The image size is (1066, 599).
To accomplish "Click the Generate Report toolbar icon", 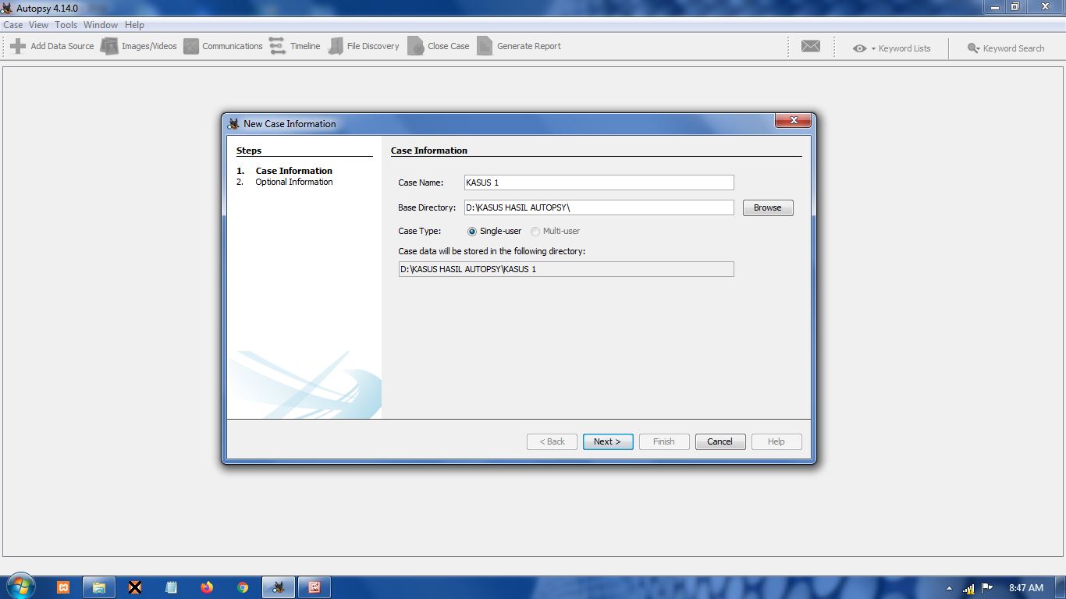I will coord(485,46).
